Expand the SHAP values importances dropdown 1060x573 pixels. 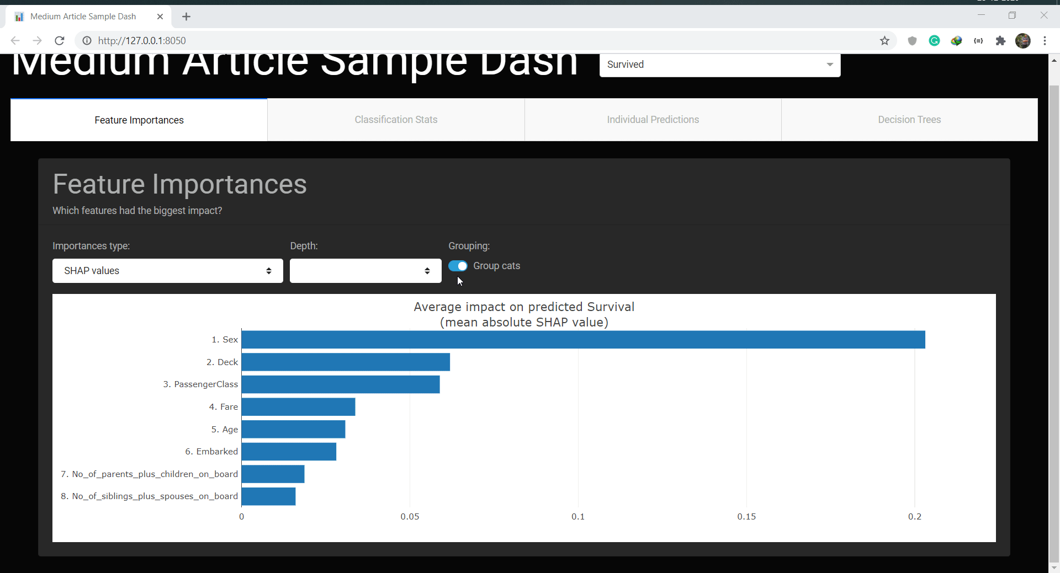(167, 271)
